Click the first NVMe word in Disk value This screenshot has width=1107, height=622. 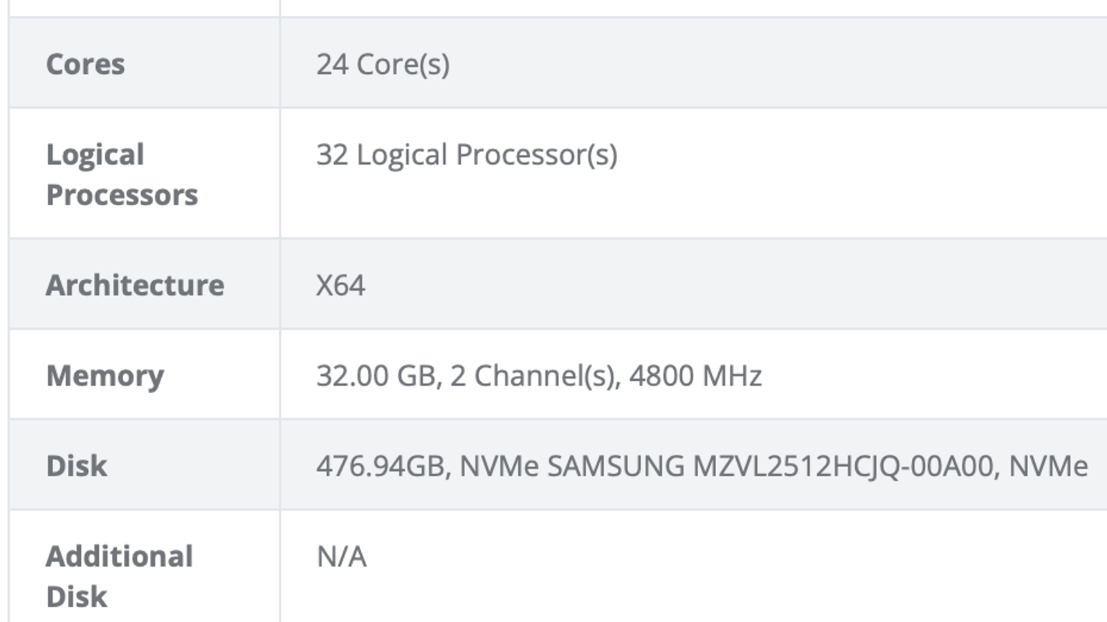click(x=499, y=466)
